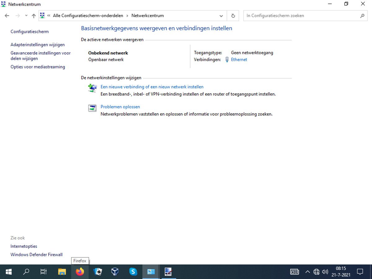372x279 pixels.
Task: Click Geen netwerktoegang value text
Action: pos(252,53)
